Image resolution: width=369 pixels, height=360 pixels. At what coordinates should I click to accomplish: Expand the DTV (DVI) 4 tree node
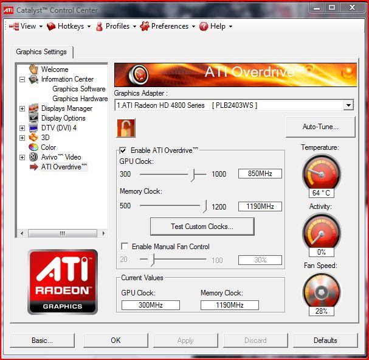tap(22, 128)
